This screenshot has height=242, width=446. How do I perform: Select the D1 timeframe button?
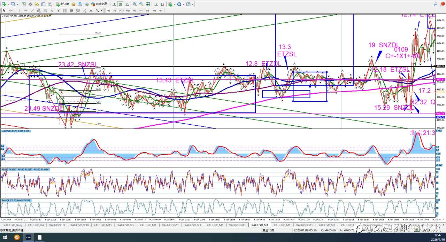coord(147,10)
